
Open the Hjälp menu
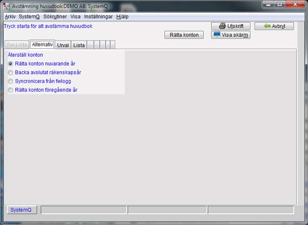click(122, 16)
